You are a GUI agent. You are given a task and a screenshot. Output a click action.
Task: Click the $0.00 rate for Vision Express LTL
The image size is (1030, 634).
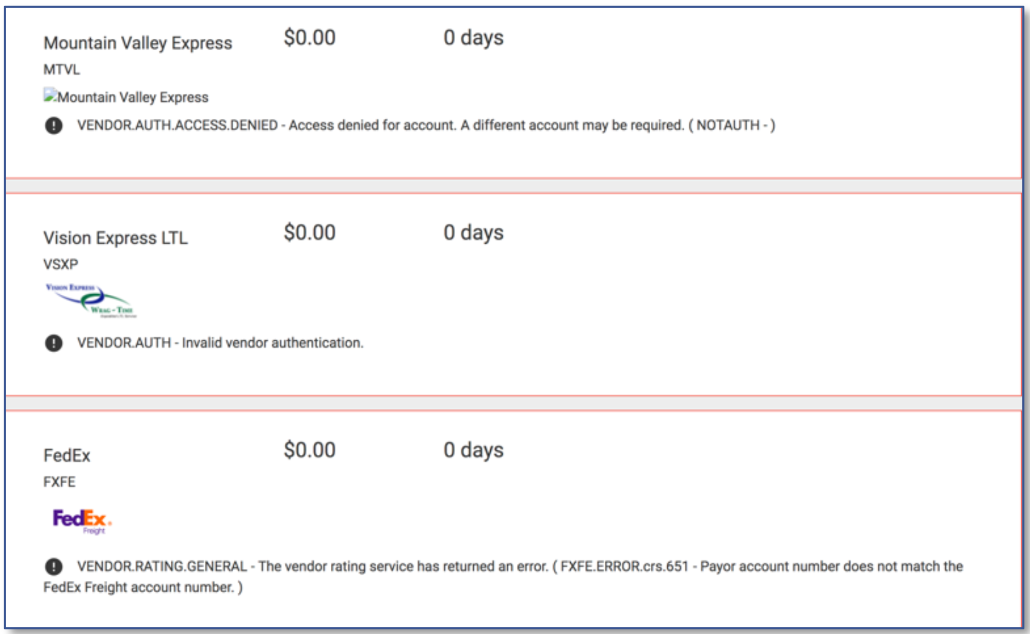coord(310,232)
